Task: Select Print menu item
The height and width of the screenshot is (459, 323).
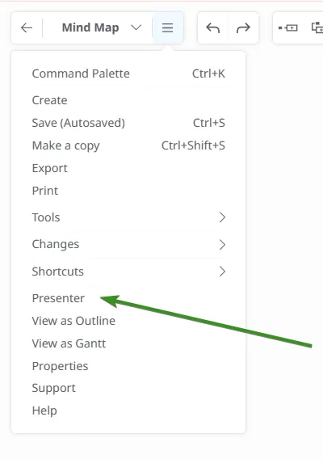Action: [x=128, y=191]
